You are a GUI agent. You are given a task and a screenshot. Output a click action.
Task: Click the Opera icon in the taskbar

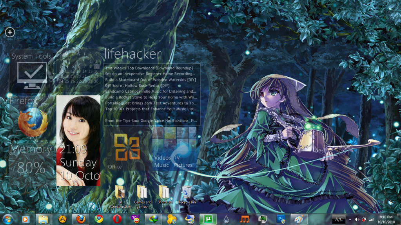coord(117,219)
